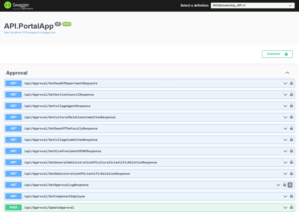Click the /api/Approval/GetAdministrationOfScientificRelationResponse path
This screenshot has height=212, width=299.
coord(77,174)
